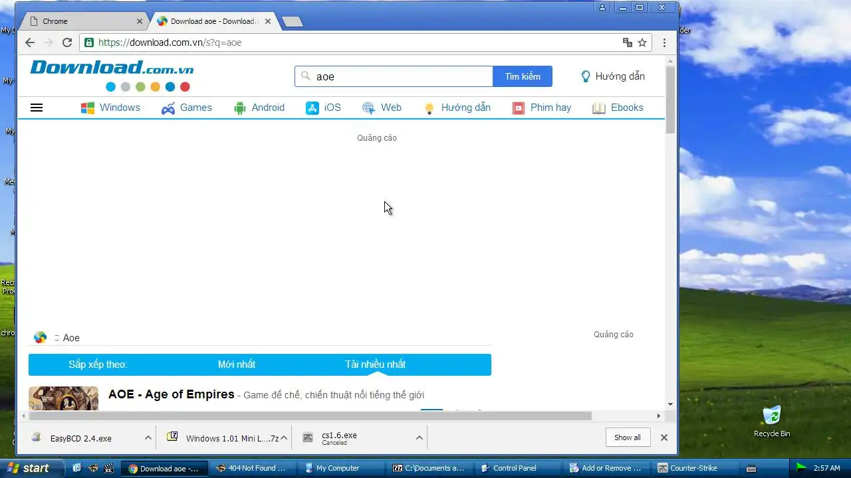Click the Phim hay menu link

(x=550, y=108)
